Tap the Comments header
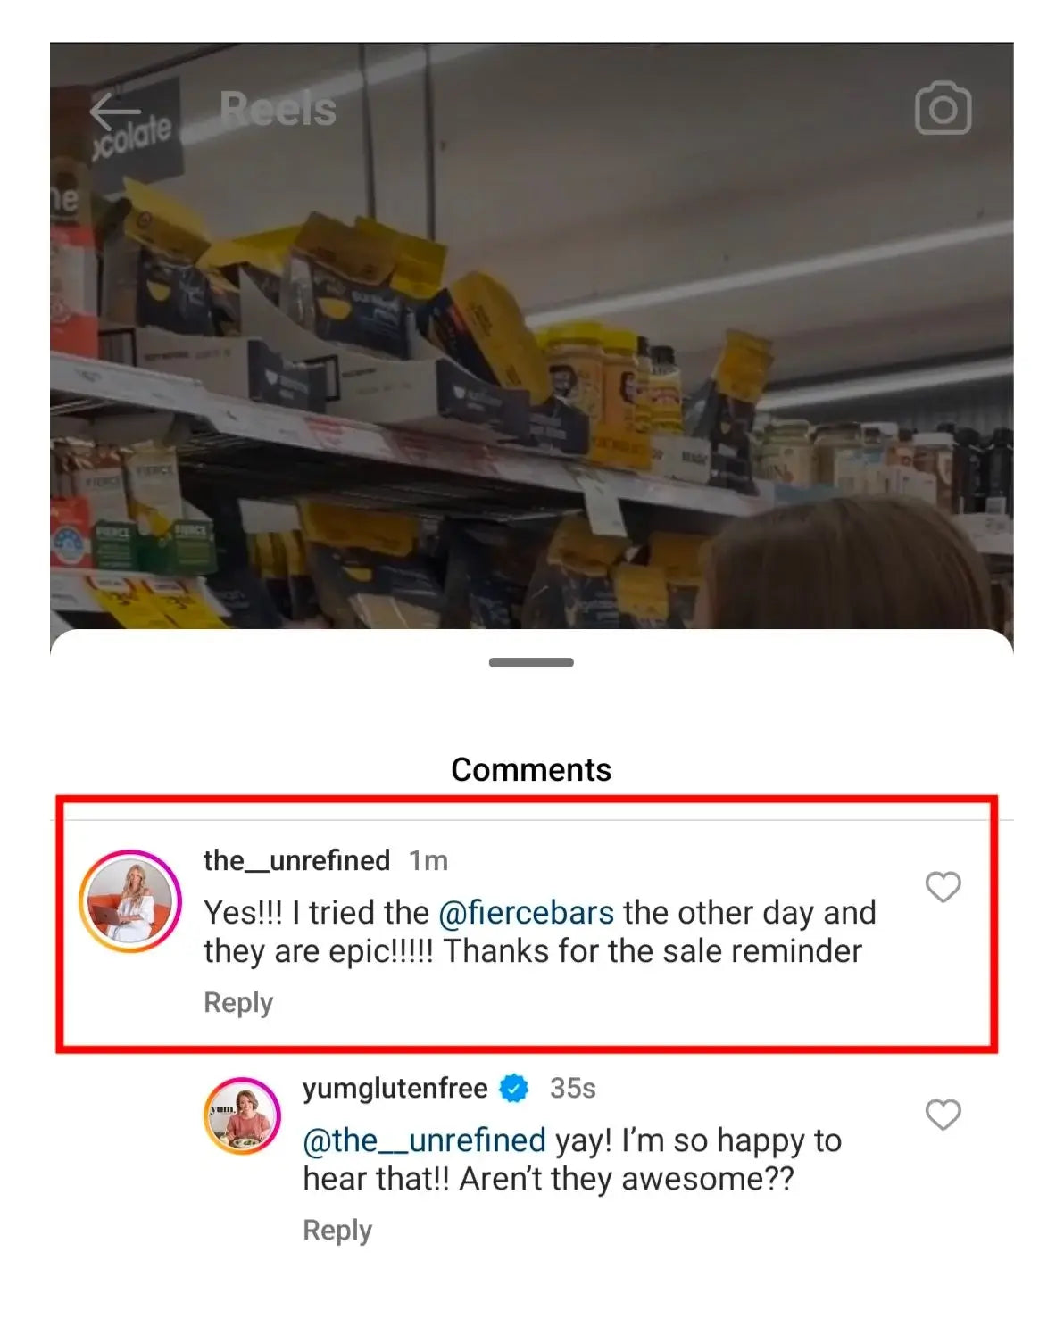The height and width of the screenshot is (1335, 1064). [531, 769]
